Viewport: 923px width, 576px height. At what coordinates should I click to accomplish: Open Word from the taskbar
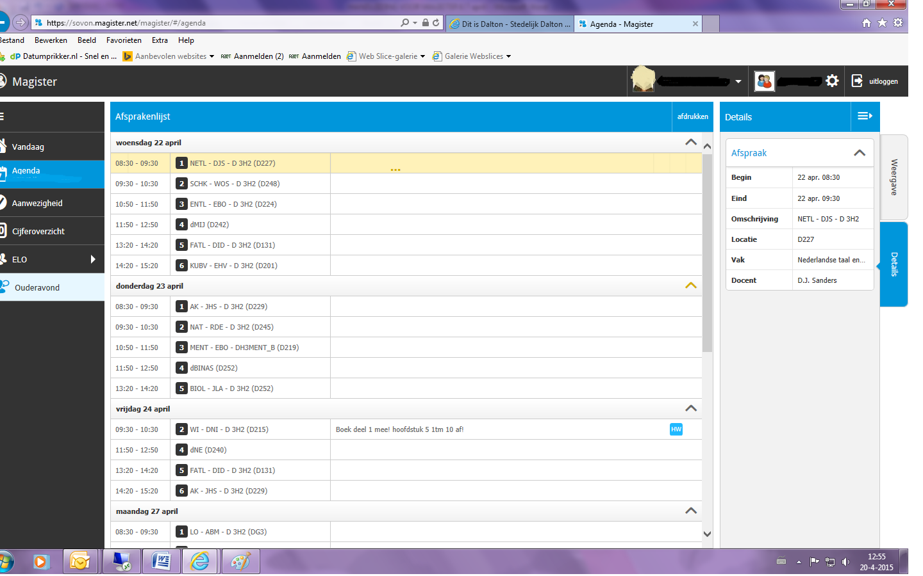161,561
